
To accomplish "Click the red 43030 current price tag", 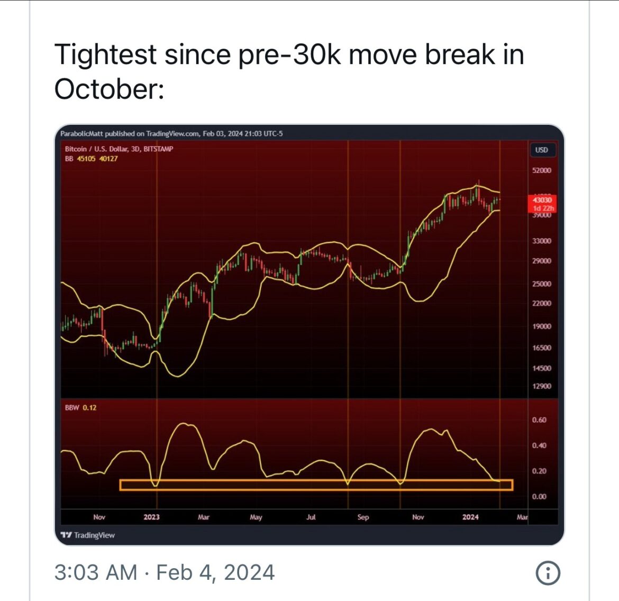I will click(542, 200).
